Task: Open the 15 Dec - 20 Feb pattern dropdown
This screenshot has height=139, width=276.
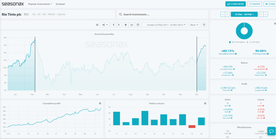Action: click(244, 14)
